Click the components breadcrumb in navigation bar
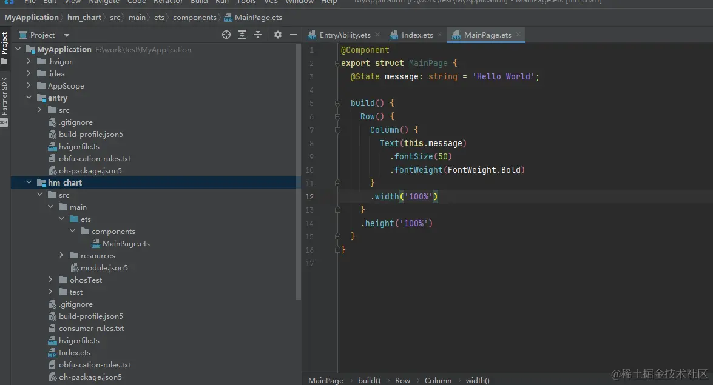Viewport: 713px width, 385px height. 194,18
